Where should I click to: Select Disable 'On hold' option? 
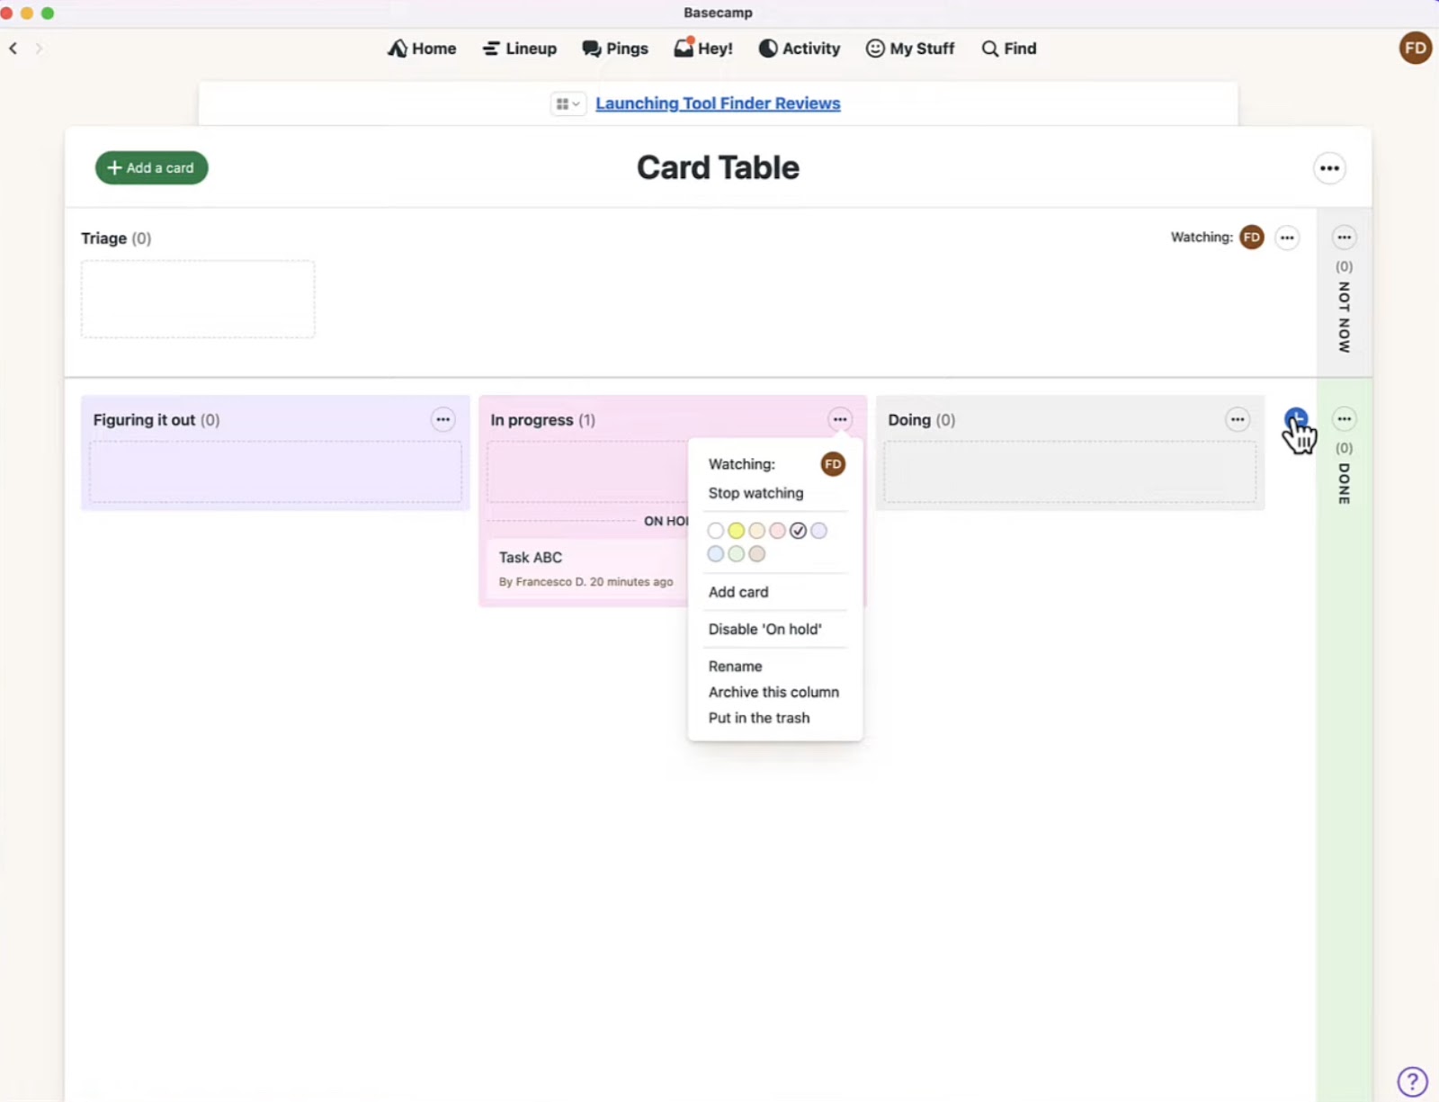764,629
